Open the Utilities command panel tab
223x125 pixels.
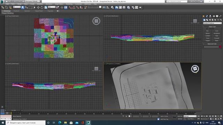220,16
